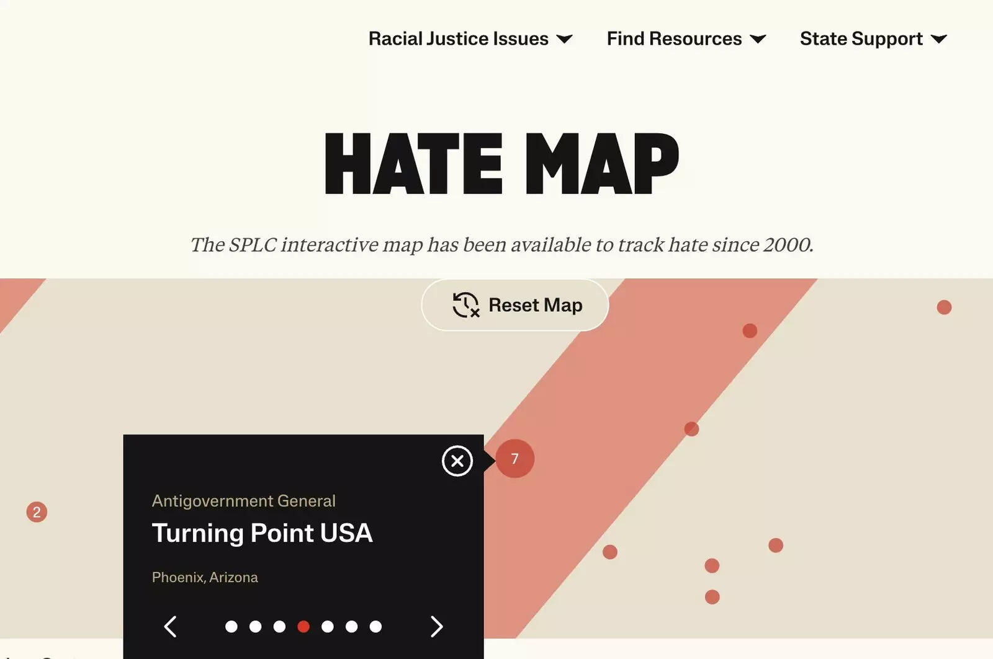Image resolution: width=993 pixels, height=659 pixels.
Task: Select the map cluster labeled 2
Action: point(36,512)
